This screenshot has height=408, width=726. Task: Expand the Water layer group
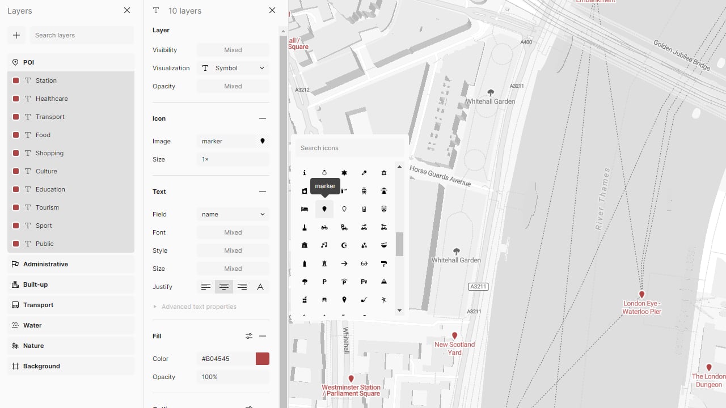click(71, 325)
